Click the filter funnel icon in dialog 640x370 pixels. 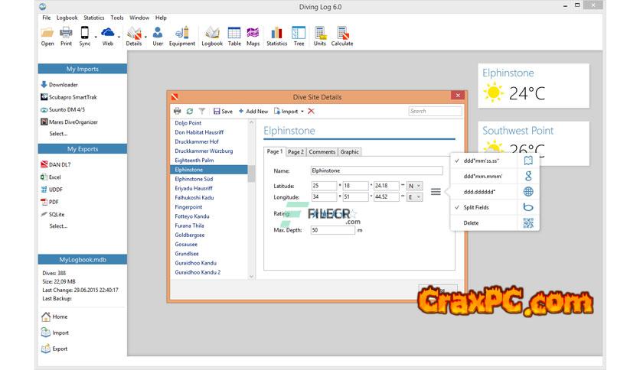pos(202,112)
